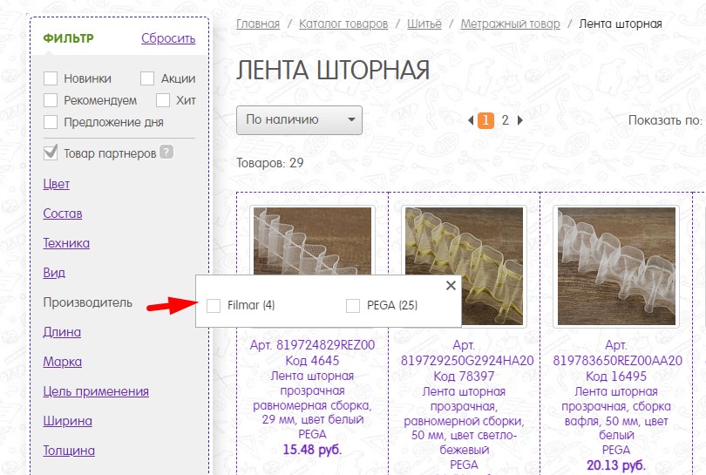The width and height of the screenshot is (706, 475).
Task: Check the PEGA (25) checkbox
Action: point(353,306)
